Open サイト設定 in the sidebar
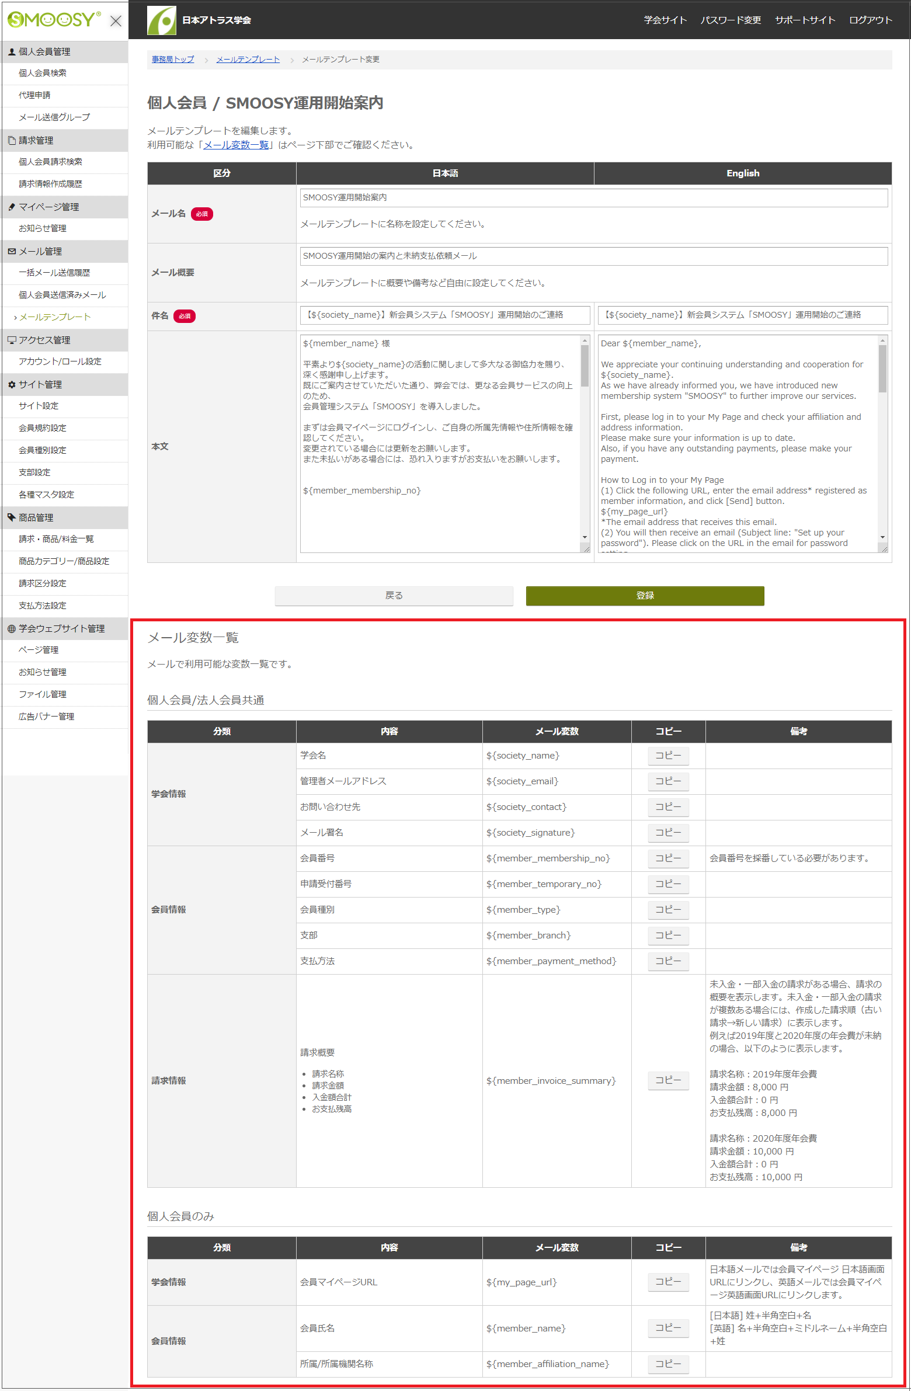This screenshot has height=1391, width=911. click(39, 406)
